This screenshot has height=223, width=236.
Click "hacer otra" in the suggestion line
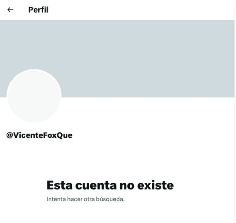pos(81,199)
